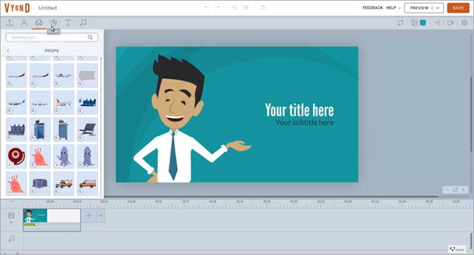Click the scene background image icon
Viewport: 474px width, 255px height.
(x=415, y=22)
